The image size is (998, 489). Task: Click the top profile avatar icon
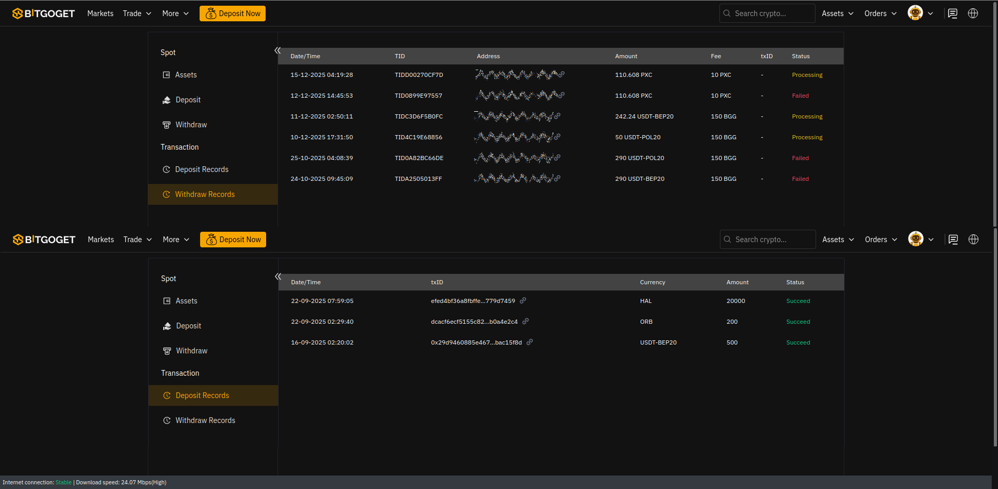click(x=915, y=13)
